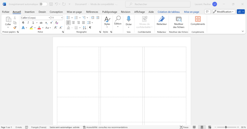Switch to the Conception tab
247x129 pixels.
point(56,12)
